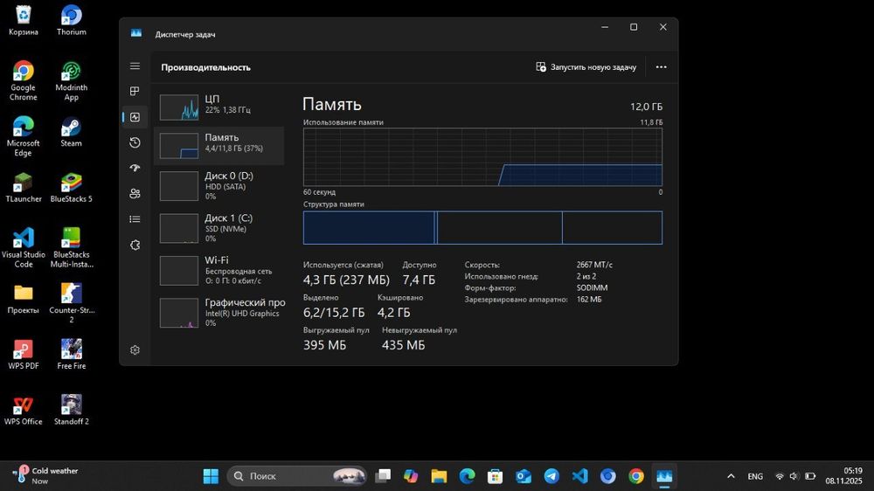
Task: Select Диск 0 (D:) performance item
Action: pyautogui.click(x=218, y=185)
